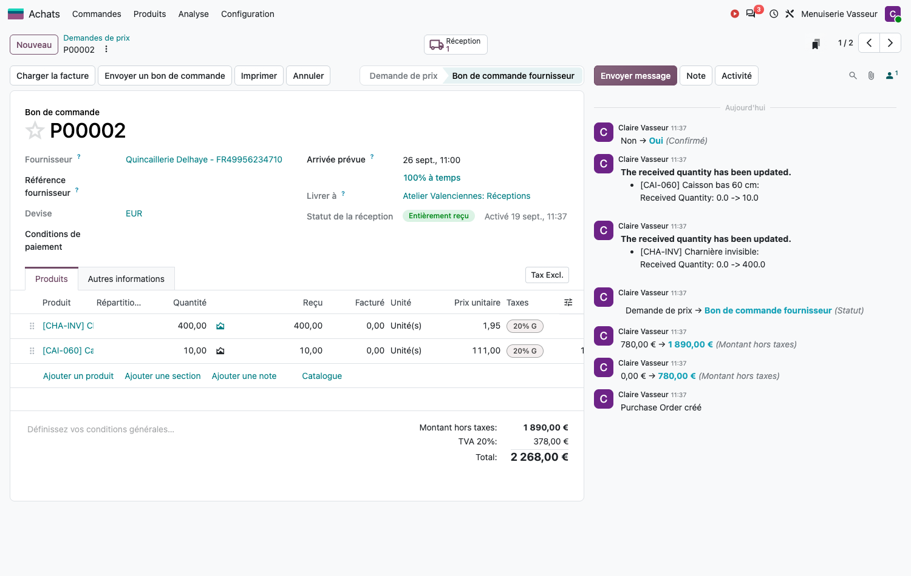Click the Annuler button
The width and height of the screenshot is (911, 576).
pos(309,76)
